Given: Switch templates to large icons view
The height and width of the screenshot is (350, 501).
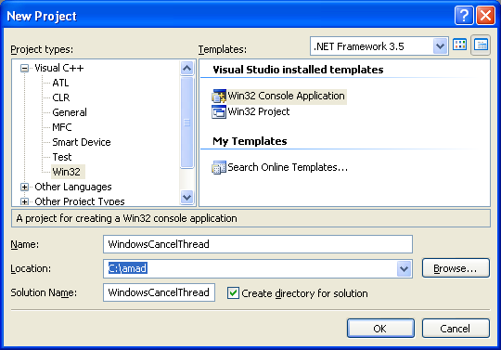Looking at the screenshot, I should (460, 45).
